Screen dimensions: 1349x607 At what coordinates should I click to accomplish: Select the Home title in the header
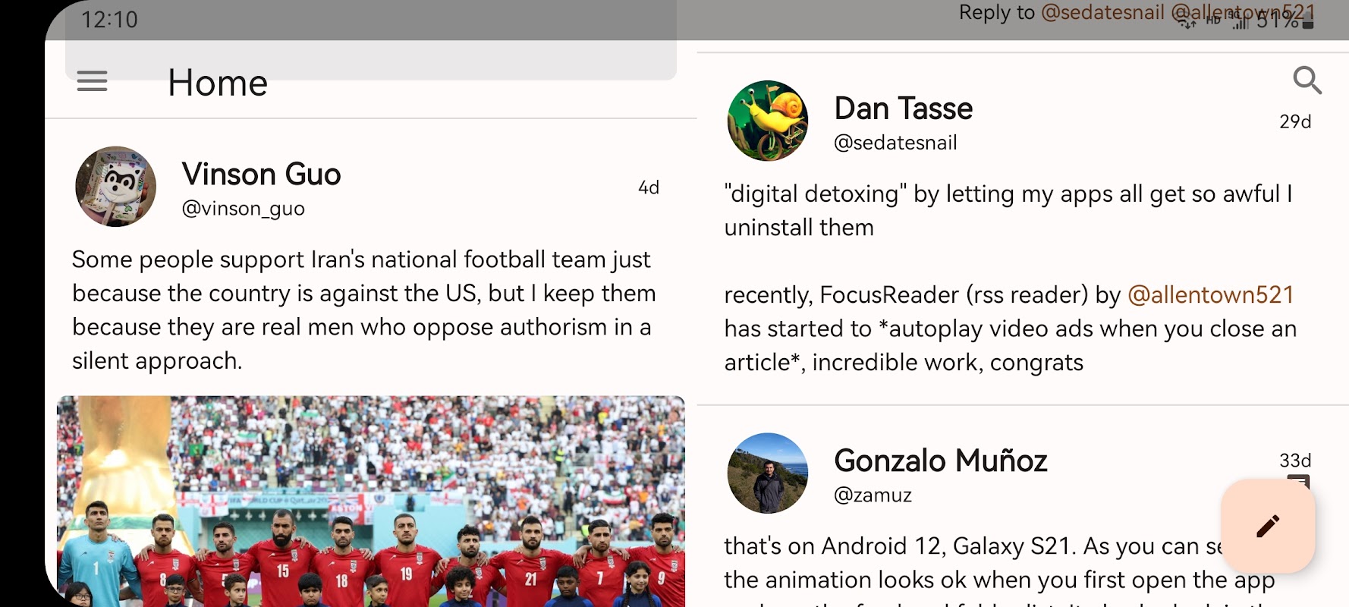(218, 82)
